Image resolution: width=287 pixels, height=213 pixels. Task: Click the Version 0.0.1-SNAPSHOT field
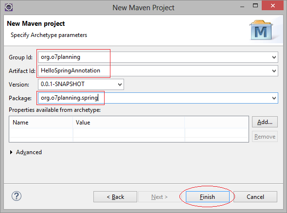coord(81,84)
